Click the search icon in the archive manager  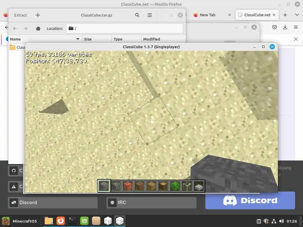click(x=137, y=15)
